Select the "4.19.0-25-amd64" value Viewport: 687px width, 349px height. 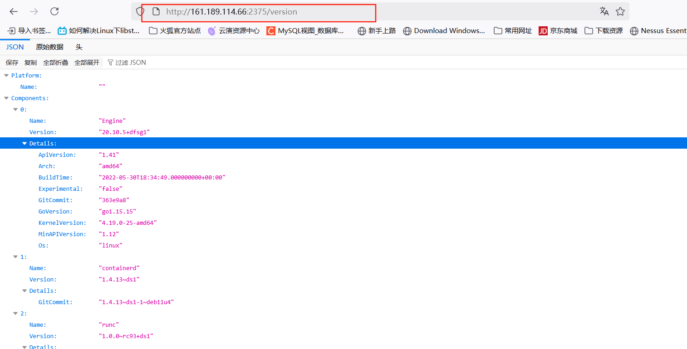pyautogui.click(x=128, y=223)
